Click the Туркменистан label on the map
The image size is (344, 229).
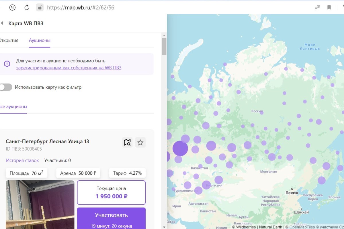tap(185, 190)
